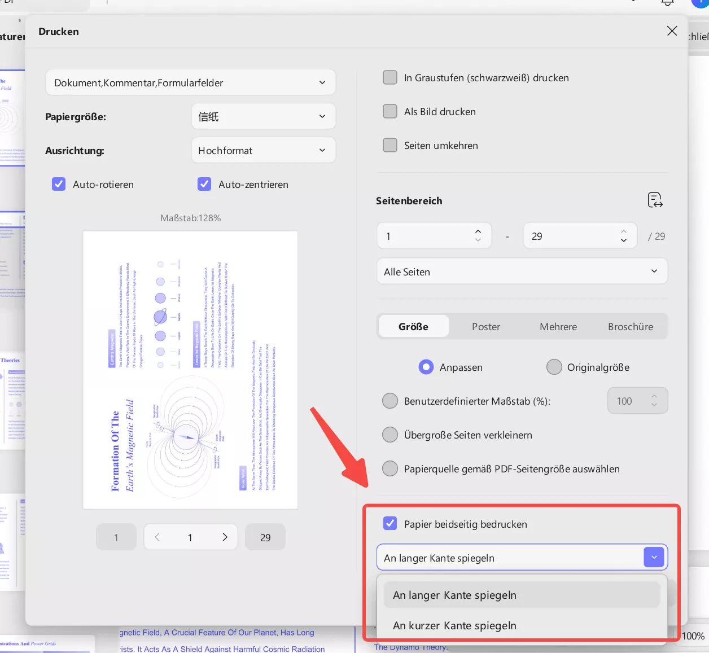Click the print preview page thumbnail

click(190, 370)
